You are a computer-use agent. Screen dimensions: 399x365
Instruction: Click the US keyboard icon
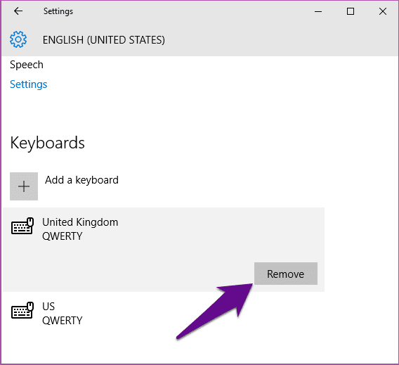[x=22, y=310]
